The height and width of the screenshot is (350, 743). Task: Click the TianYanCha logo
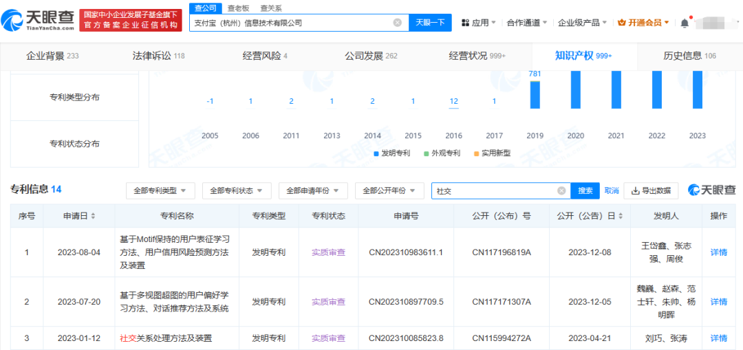[x=37, y=20]
